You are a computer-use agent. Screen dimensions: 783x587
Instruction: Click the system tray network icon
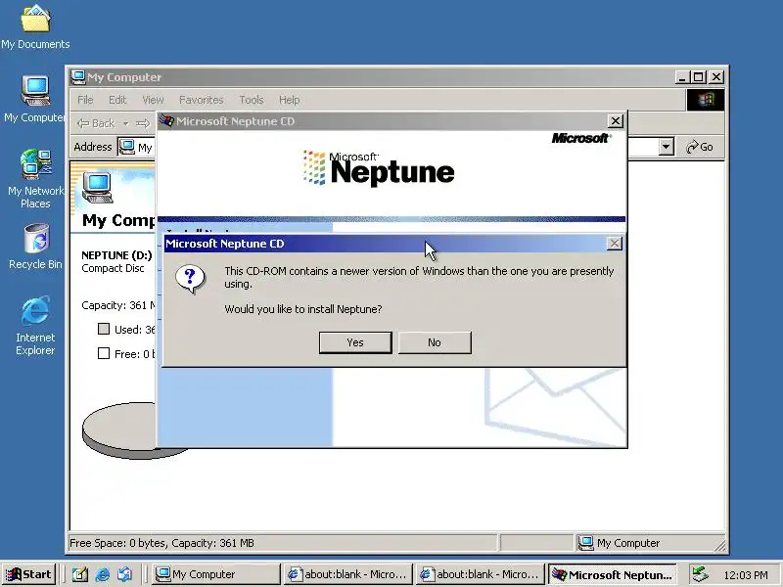tap(700, 574)
